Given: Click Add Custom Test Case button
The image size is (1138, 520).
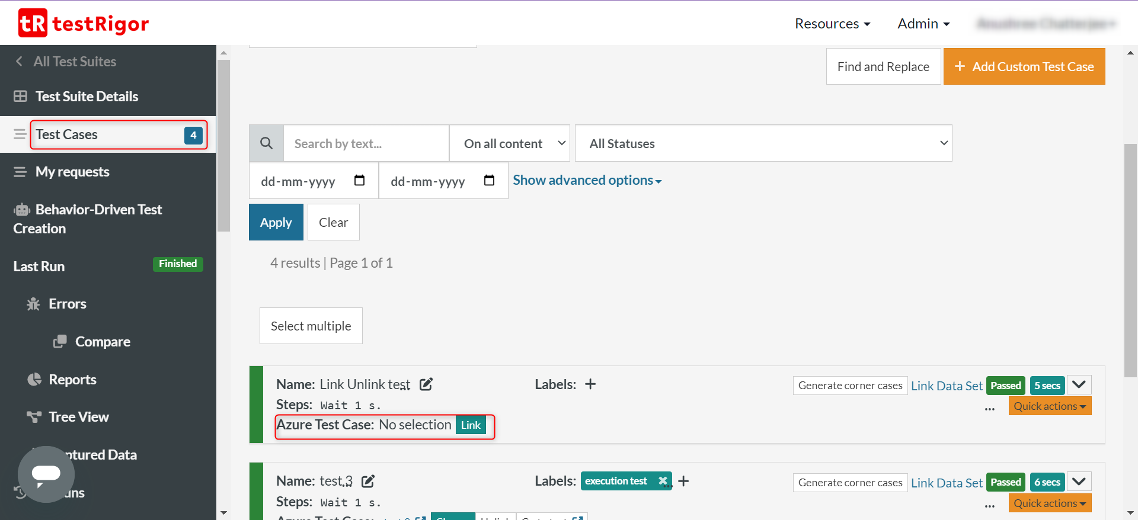Looking at the screenshot, I should (1024, 66).
